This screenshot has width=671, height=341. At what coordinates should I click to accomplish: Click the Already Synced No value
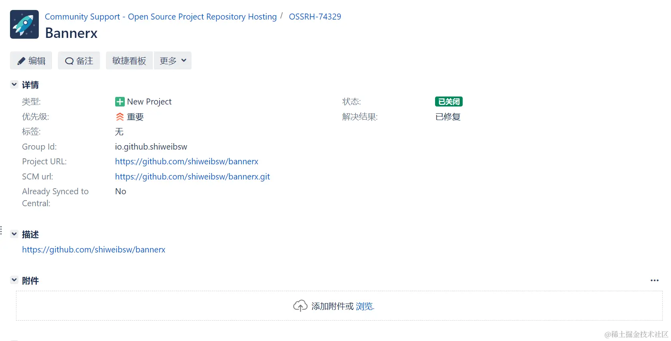(x=120, y=191)
